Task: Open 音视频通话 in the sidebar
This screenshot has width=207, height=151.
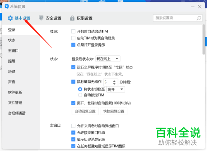Action: 21,113
